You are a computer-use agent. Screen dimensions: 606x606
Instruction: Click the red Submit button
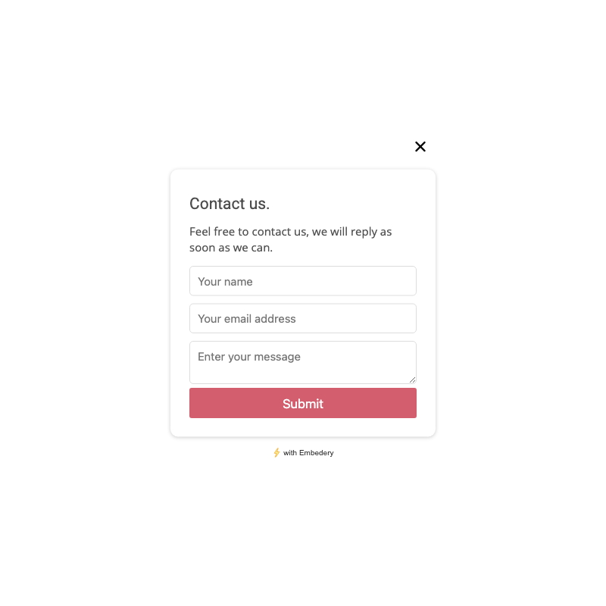tap(302, 403)
